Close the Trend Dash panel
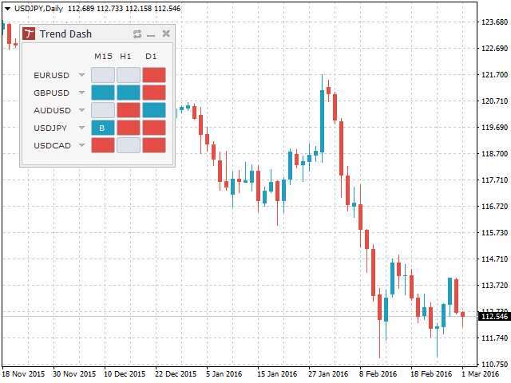Viewport: 511px width, 383px height. pyautogui.click(x=166, y=34)
